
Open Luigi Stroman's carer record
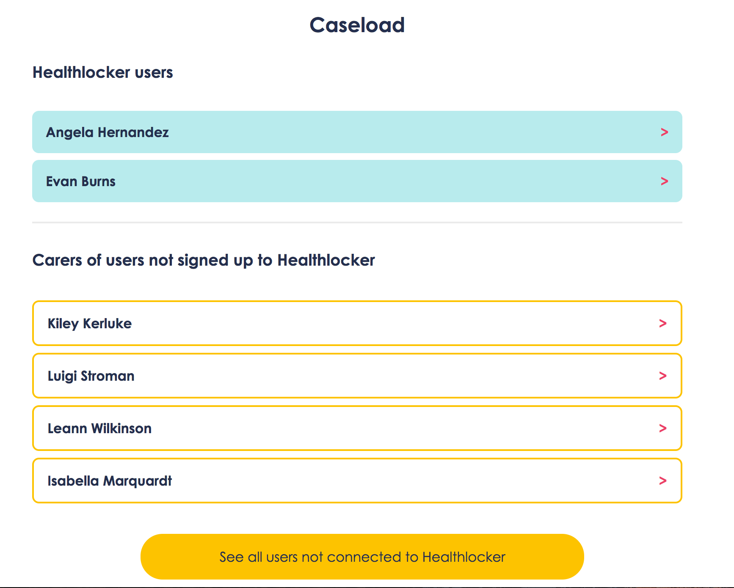click(91, 376)
